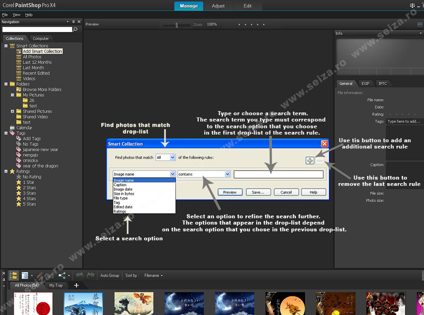Click the info list view icon in the organizer toolbar
The width and height of the screenshot is (424, 315).
[26, 275]
